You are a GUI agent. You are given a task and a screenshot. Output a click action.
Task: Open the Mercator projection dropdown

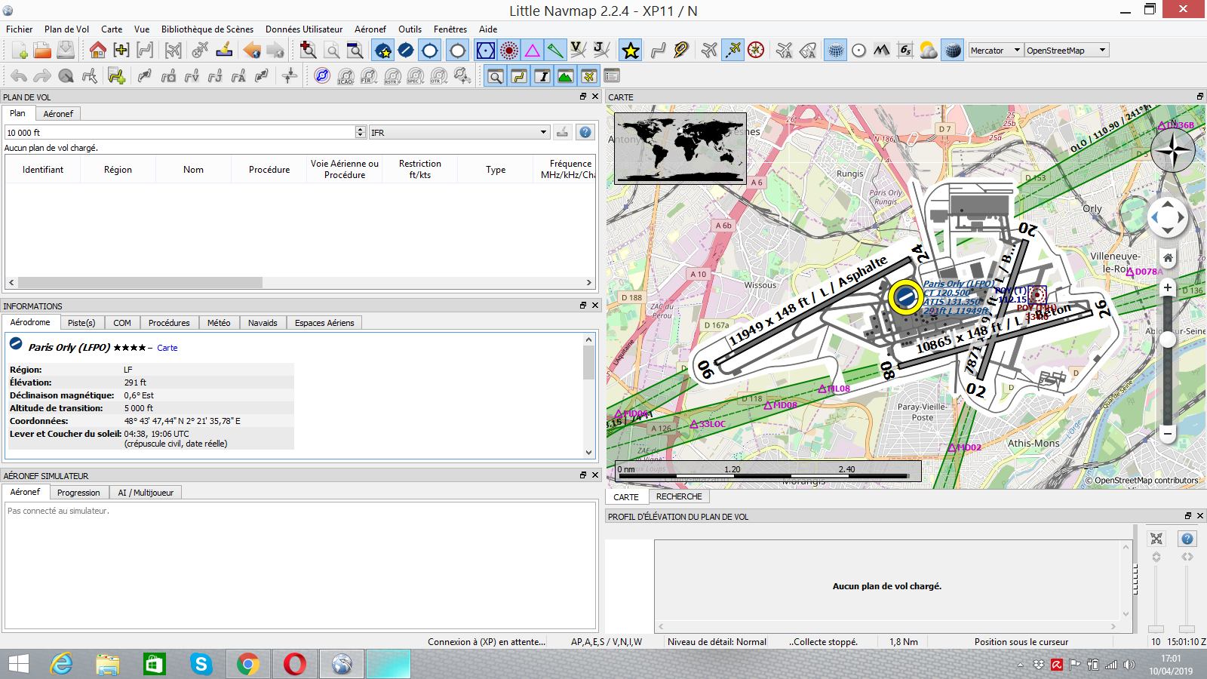995,51
